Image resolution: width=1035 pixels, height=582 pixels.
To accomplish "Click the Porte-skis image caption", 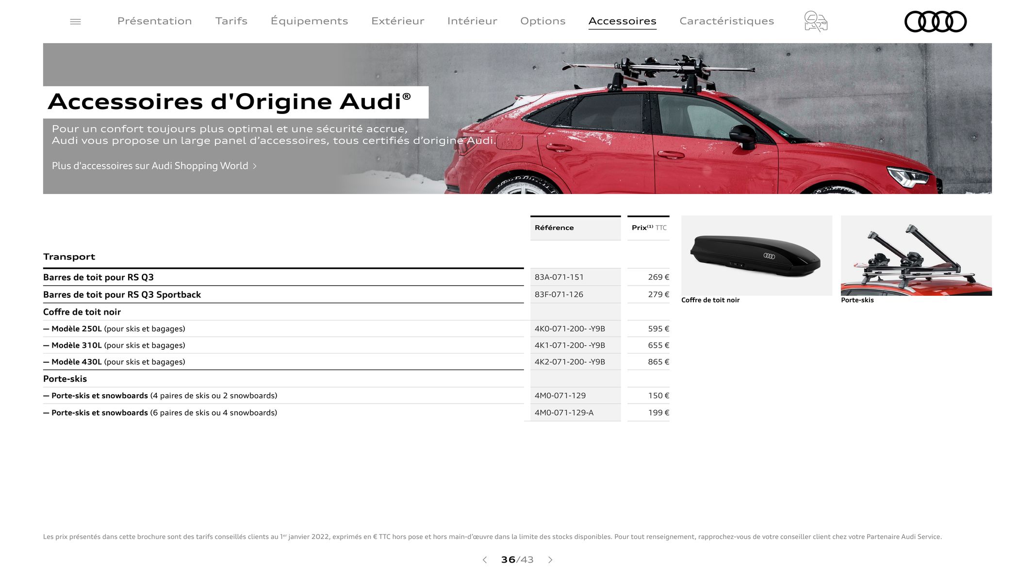I will (857, 300).
